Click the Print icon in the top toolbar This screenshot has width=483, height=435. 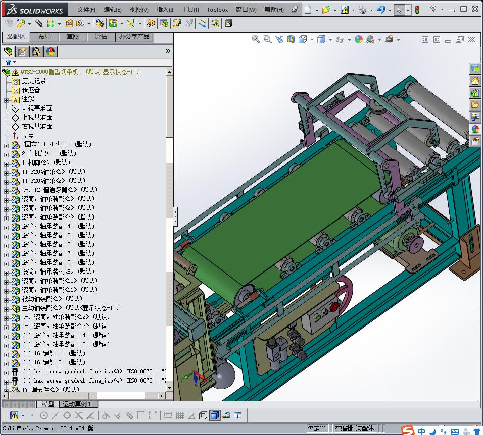[x=362, y=10]
